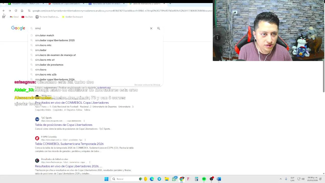Click the taskbar Buscar search box

(129, 179)
